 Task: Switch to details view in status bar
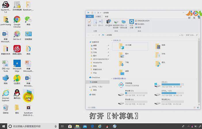click(x=195, y=107)
